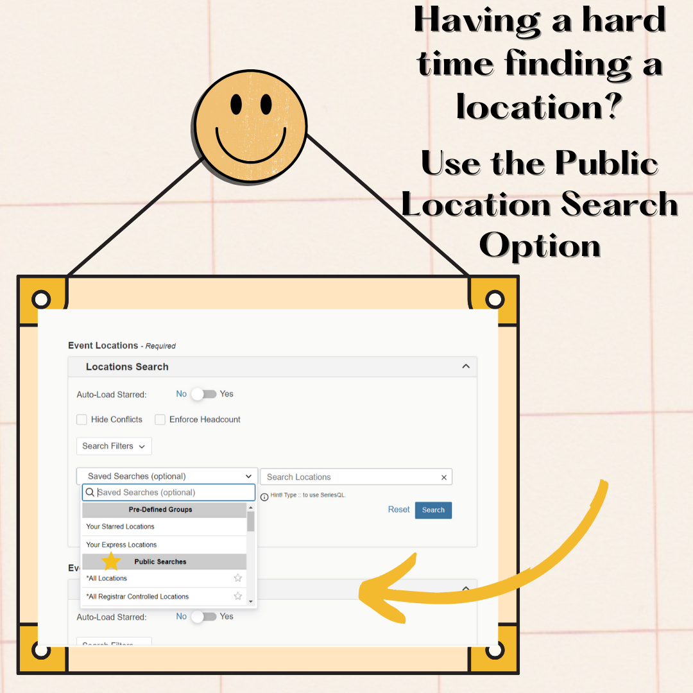Screen dimensions: 693x693
Task: Toggle the first Auto-Load Starred switch
Action: click(204, 394)
